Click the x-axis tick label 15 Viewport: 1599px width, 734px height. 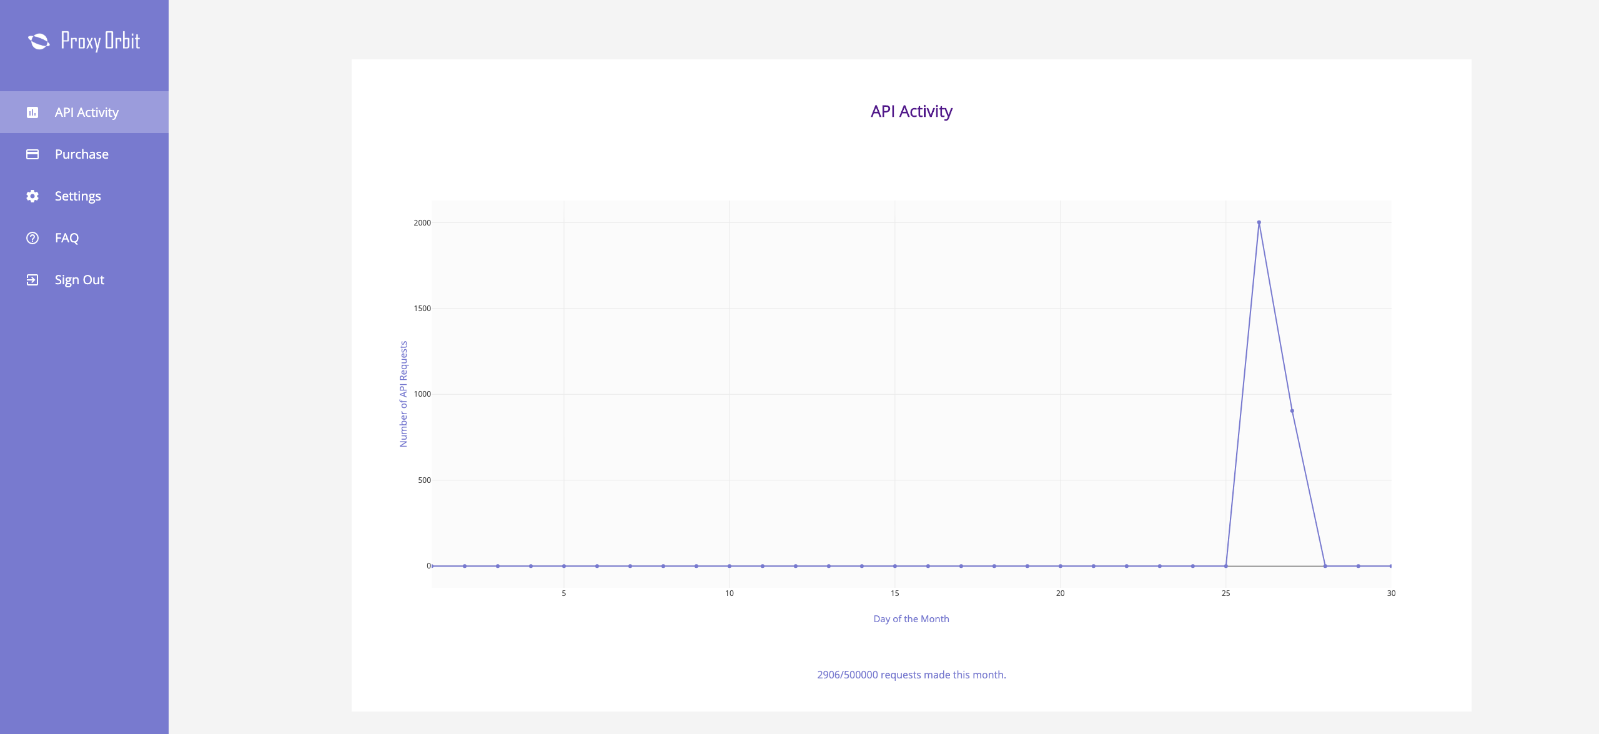tap(895, 593)
